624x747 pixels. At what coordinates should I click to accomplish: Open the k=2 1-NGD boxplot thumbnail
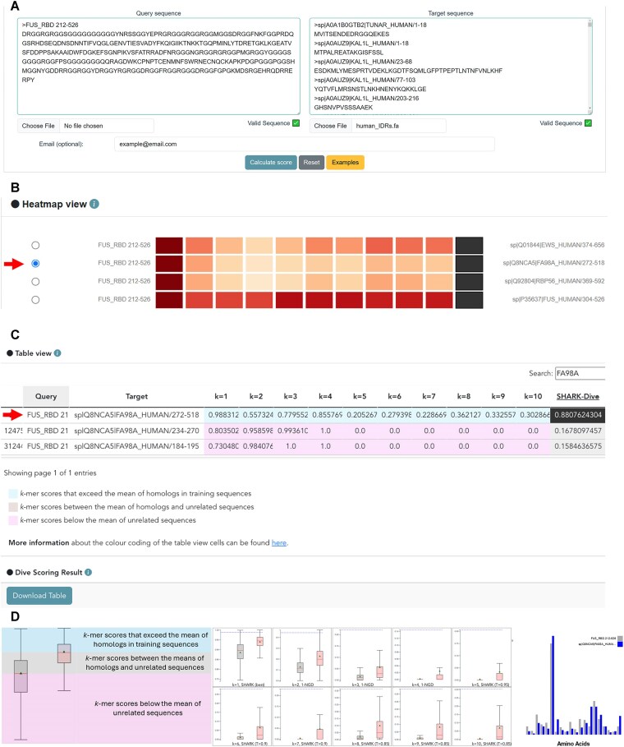tap(302, 657)
